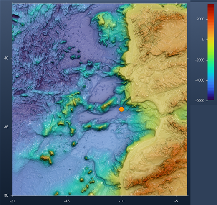Select the -2000 label on the color legend

tap(200, 60)
